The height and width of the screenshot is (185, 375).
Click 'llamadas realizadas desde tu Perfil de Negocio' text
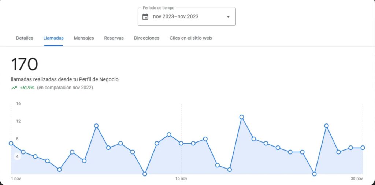pyautogui.click(x=64, y=79)
